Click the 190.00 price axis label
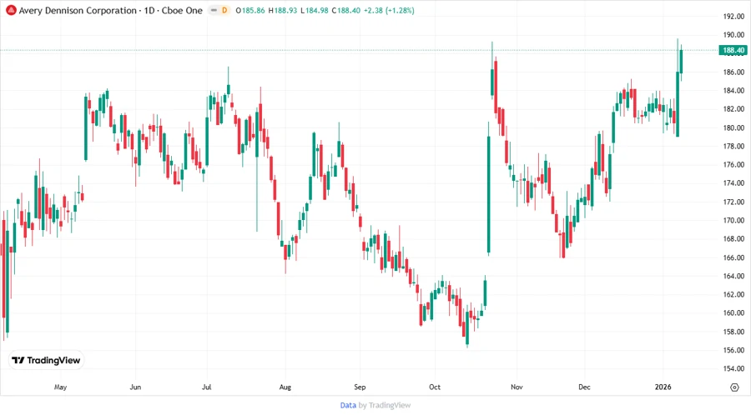751x415 pixels. (733, 35)
